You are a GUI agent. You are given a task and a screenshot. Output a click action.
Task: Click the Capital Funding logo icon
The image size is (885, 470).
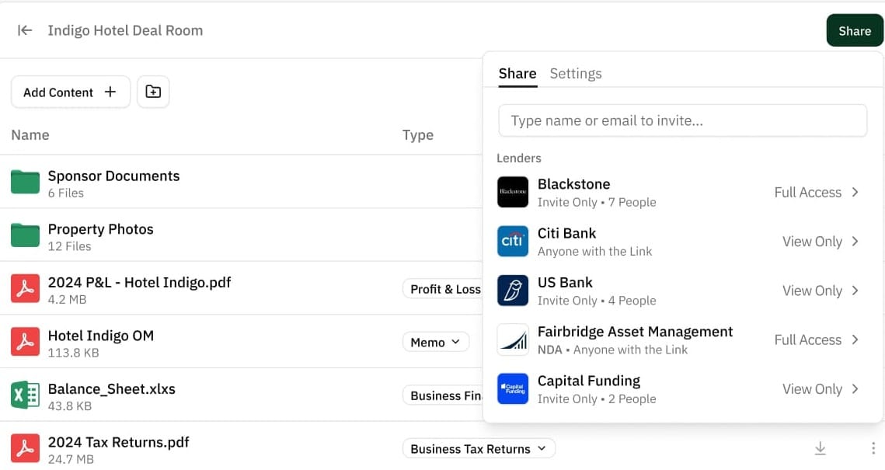click(x=513, y=388)
